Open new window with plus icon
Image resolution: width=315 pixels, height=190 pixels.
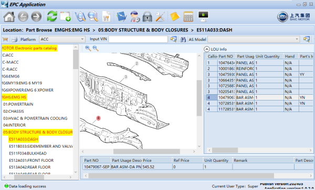[x=65, y=16]
